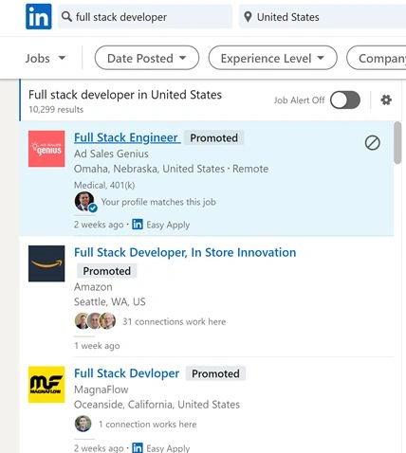Click profile photo next to profile match
This screenshot has width=406, height=453.
[84, 201]
